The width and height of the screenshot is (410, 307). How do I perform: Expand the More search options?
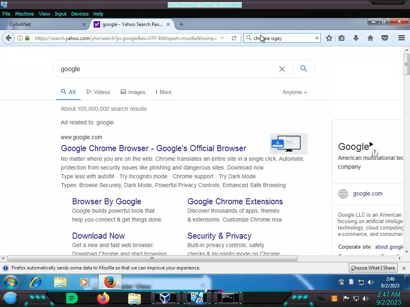(x=163, y=92)
